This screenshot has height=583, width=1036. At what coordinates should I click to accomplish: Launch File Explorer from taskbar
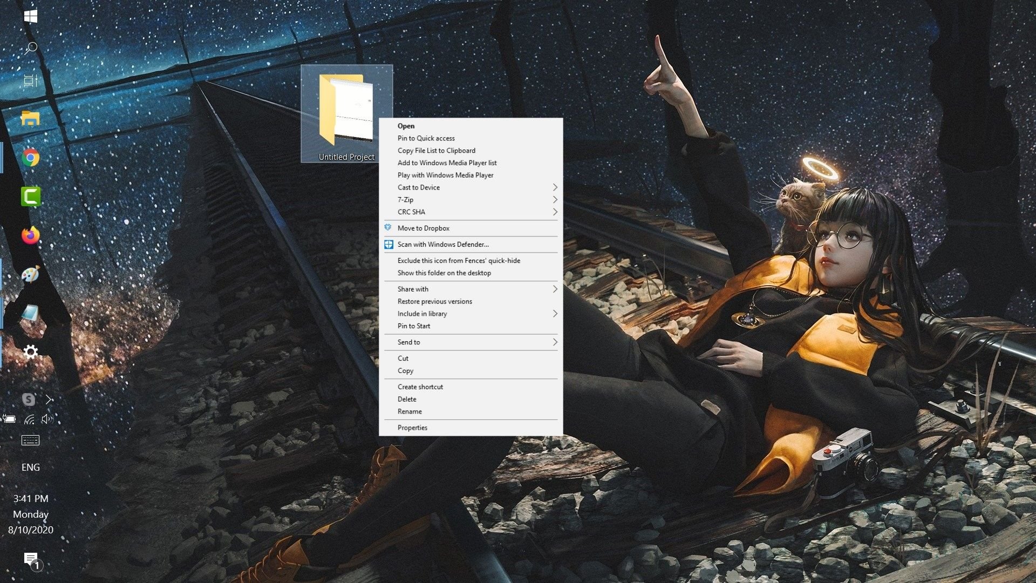[x=31, y=119]
